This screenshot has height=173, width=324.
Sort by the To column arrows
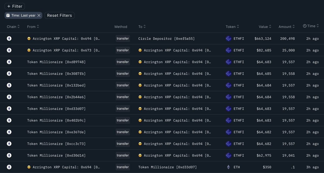(x=145, y=27)
